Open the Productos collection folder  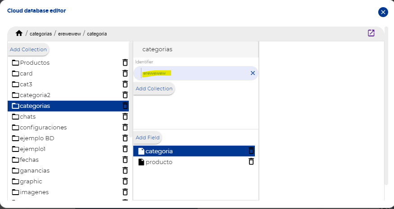[68, 62]
